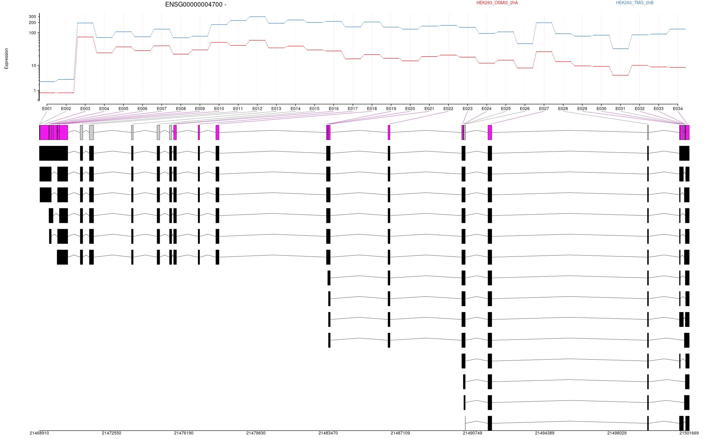722x439 pixels.
Task: Click exon bin label E030
Action: (601, 109)
